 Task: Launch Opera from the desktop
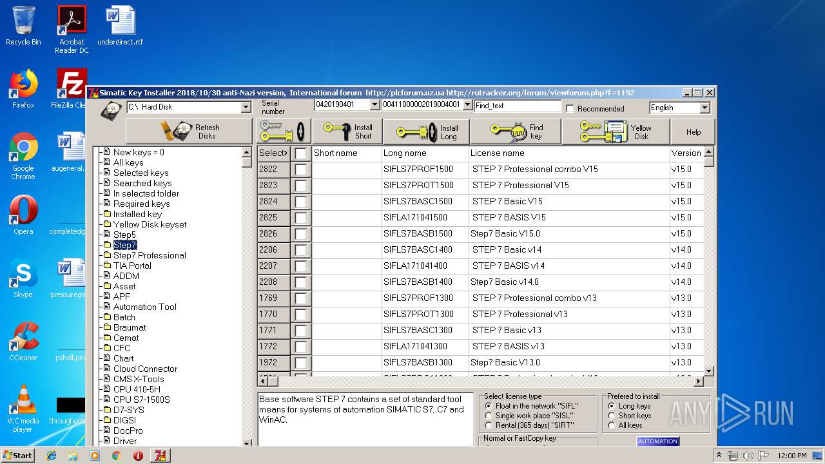[x=23, y=215]
